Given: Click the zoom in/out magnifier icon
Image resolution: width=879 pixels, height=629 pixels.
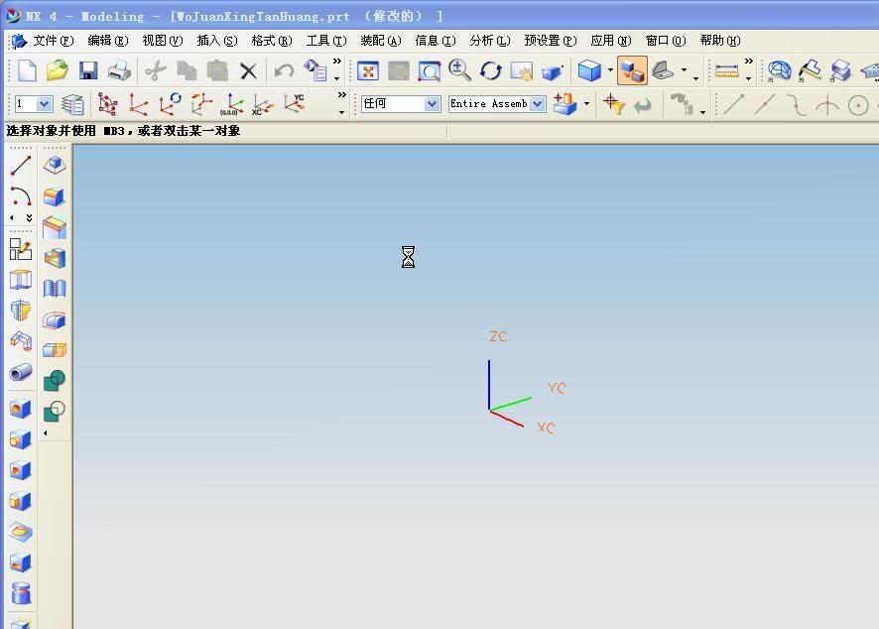Looking at the screenshot, I should (459, 70).
